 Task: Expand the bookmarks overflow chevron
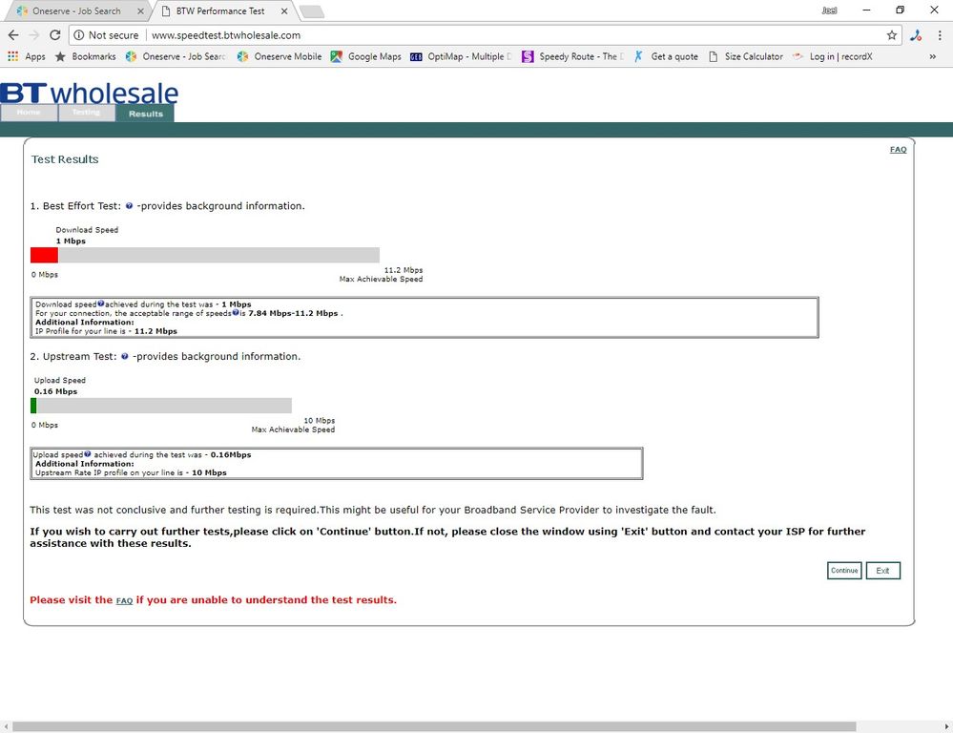pos(932,56)
